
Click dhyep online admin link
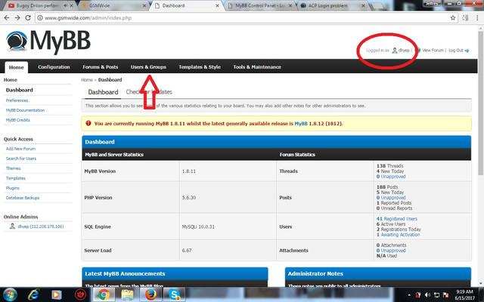pos(40,226)
